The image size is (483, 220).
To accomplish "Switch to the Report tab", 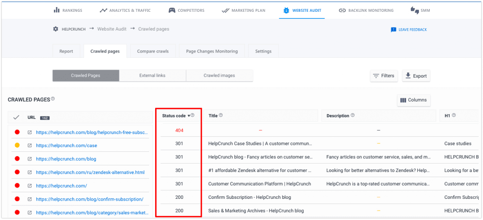I will [x=66, y=51].
